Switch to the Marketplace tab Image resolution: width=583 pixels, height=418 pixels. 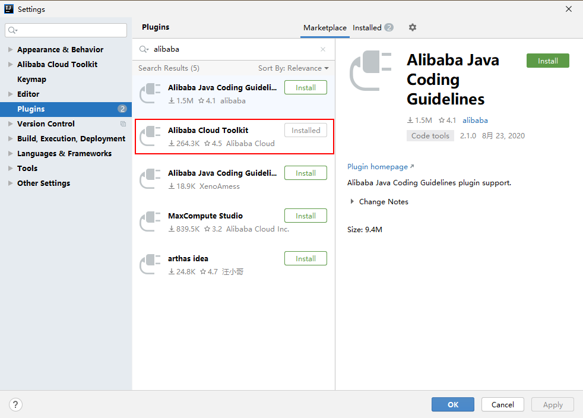(x=325, y=28)
